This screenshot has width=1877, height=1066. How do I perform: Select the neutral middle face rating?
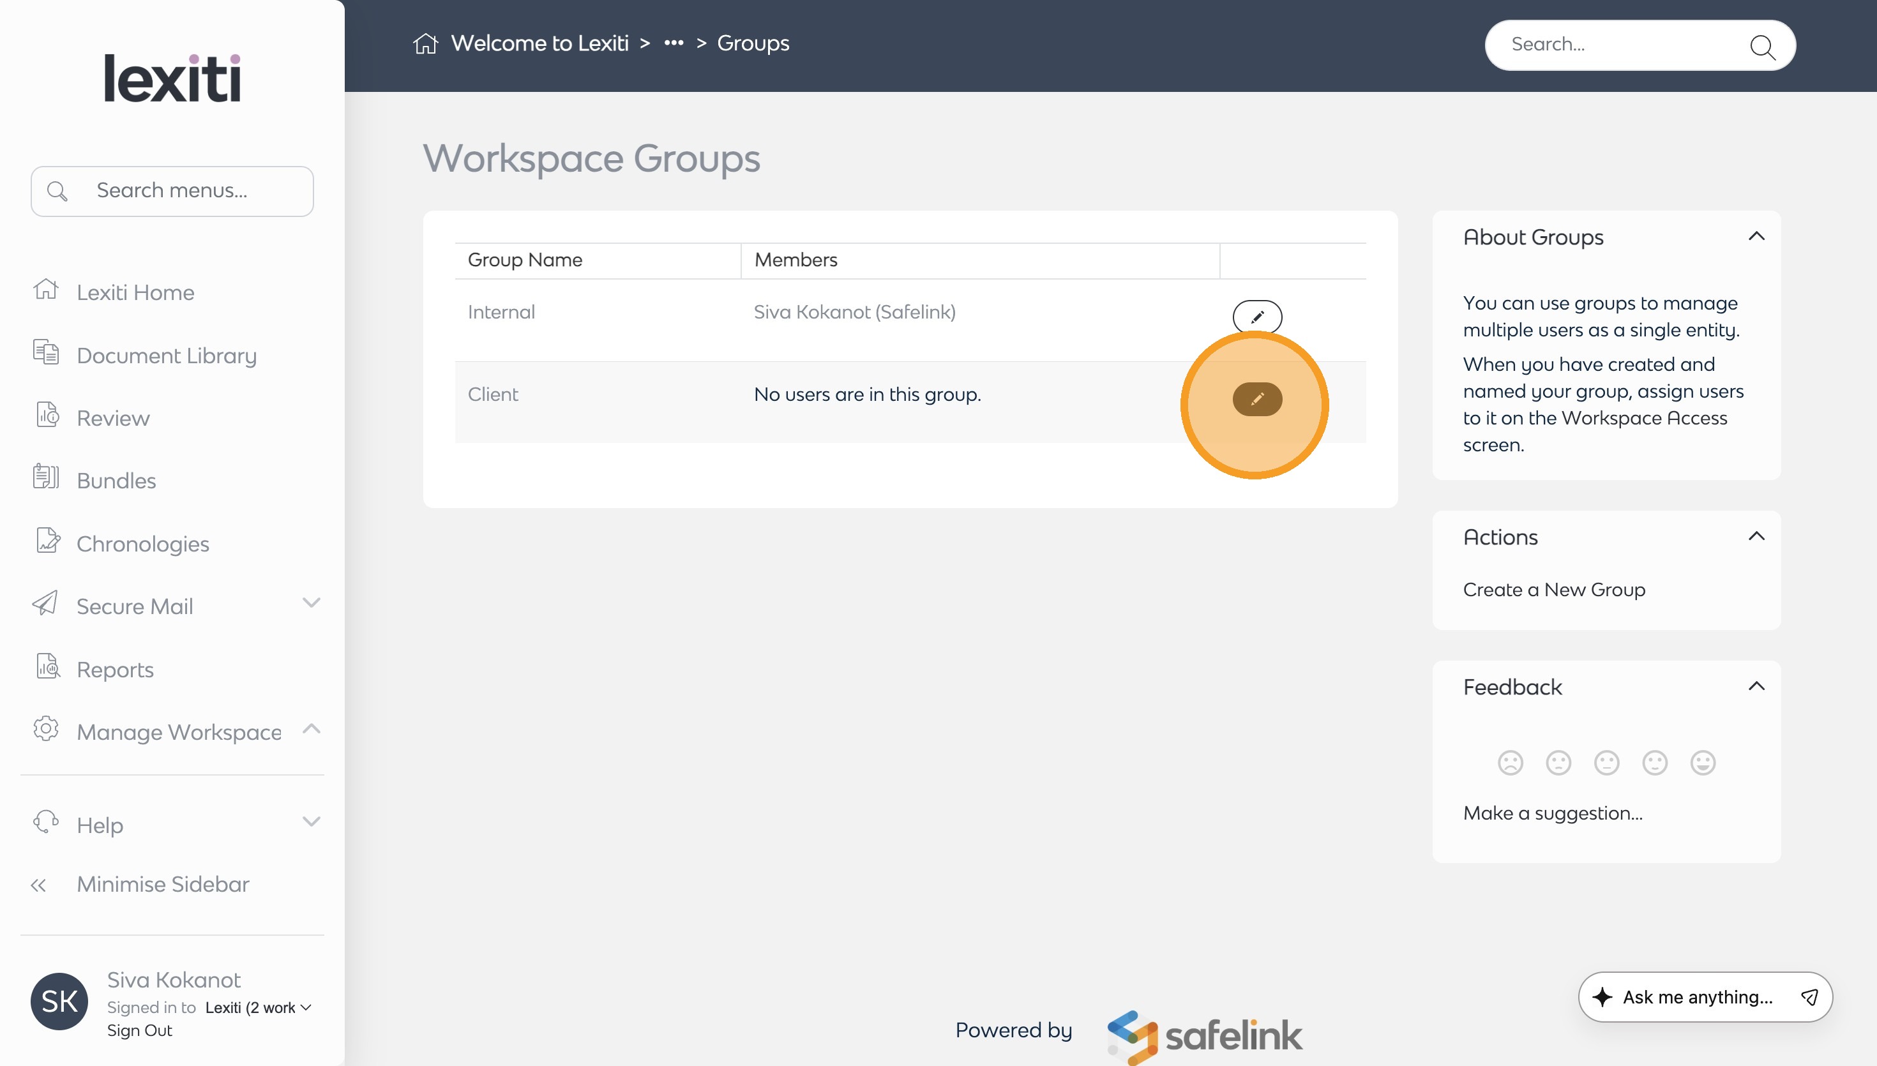[x=1606, y=763]
